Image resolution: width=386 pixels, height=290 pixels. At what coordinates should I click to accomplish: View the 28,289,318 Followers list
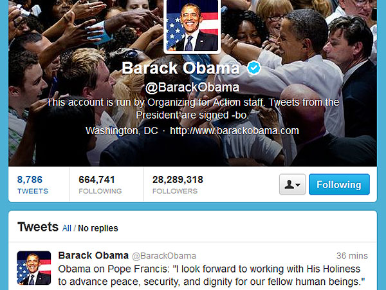coord(178,184)
